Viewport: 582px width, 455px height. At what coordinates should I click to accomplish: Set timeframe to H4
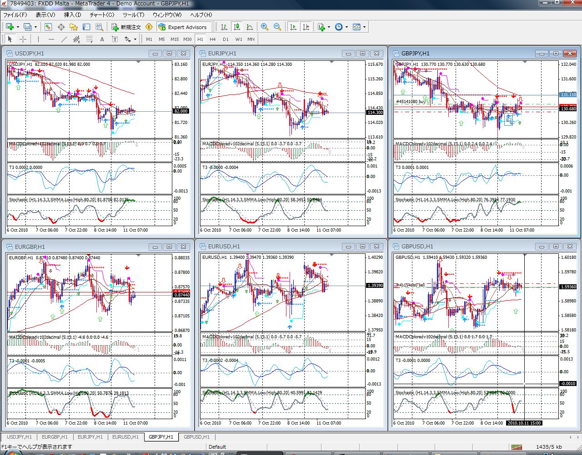click(213, 39)
